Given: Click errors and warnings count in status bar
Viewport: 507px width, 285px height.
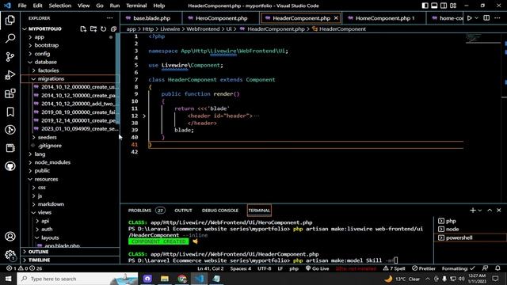Looking at the screenshot, I should (25, 268).
